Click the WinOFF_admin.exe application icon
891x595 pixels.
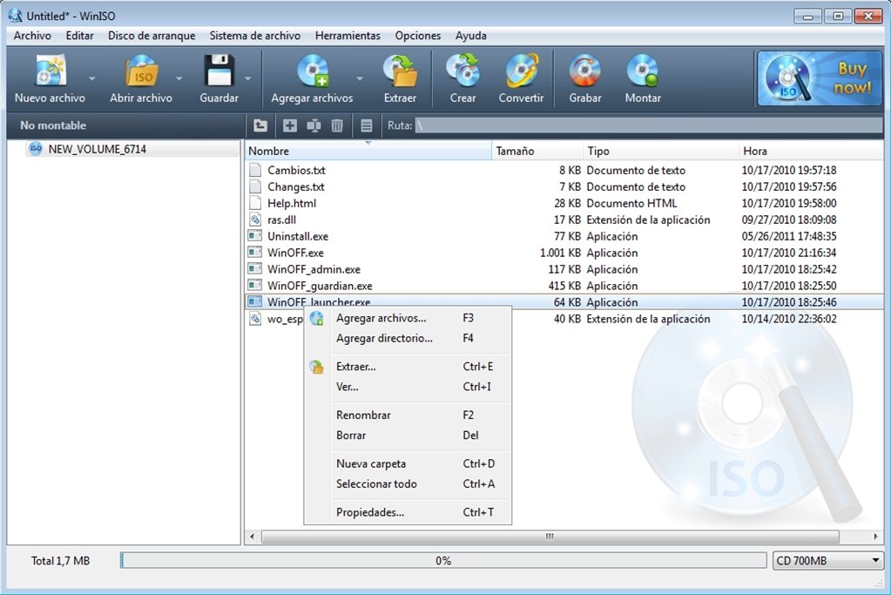pyautogui.click(x=255, y=269)
